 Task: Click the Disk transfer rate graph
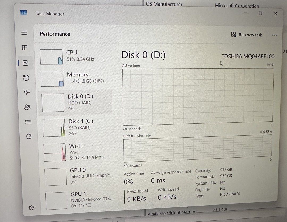point(198,148)
